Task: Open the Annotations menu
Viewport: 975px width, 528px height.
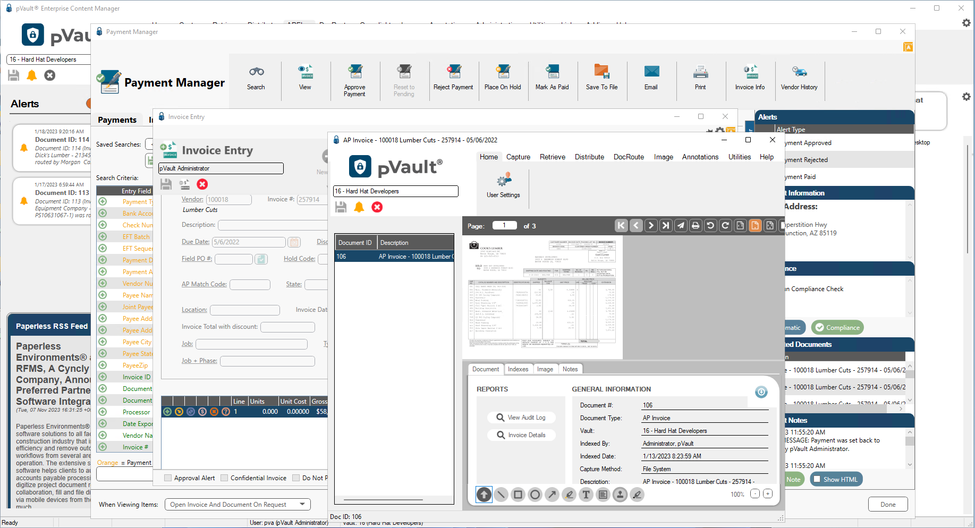Action: 700,157
